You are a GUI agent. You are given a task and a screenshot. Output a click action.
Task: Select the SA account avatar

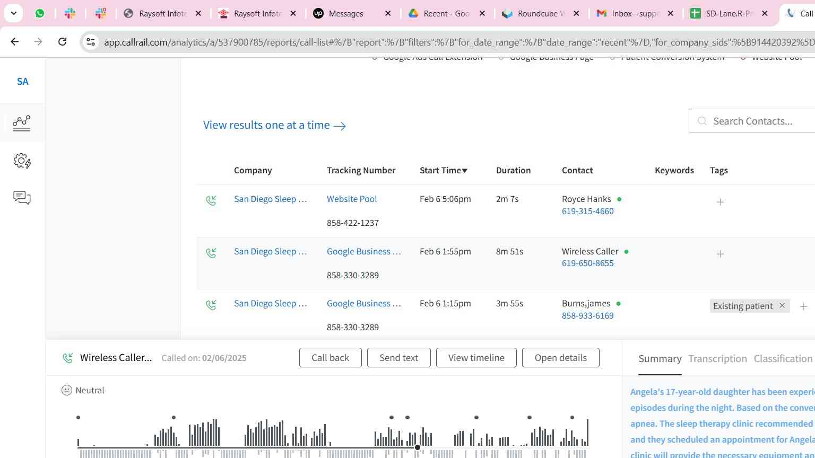click(x=22, y=81)
